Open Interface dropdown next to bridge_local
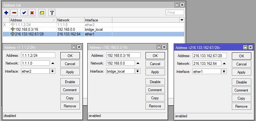 click(138, 71)
